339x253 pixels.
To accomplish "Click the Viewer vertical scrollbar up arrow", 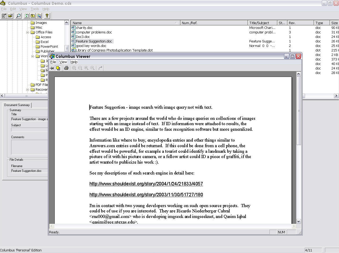I will point(299,74).
